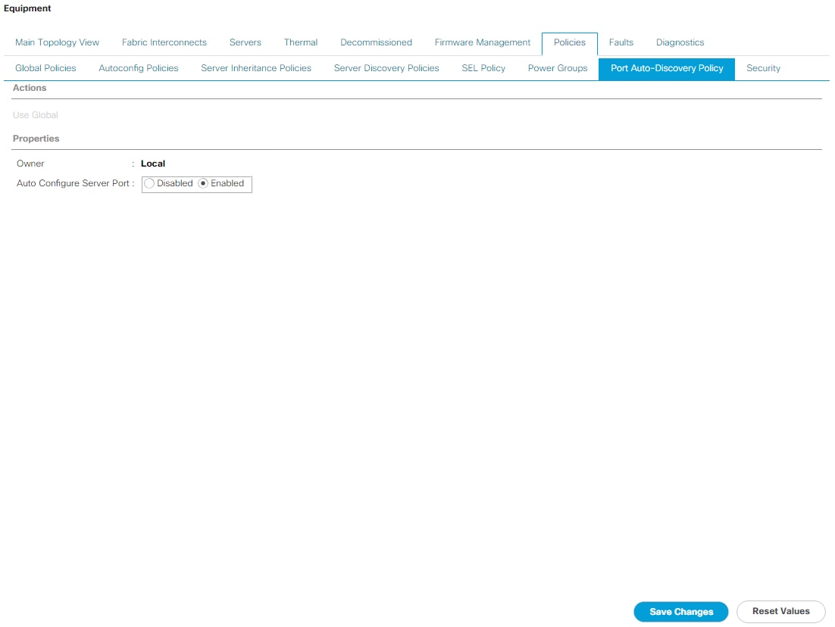Switch to the Faults tab

pyautogui.click(x=621, y=42)
